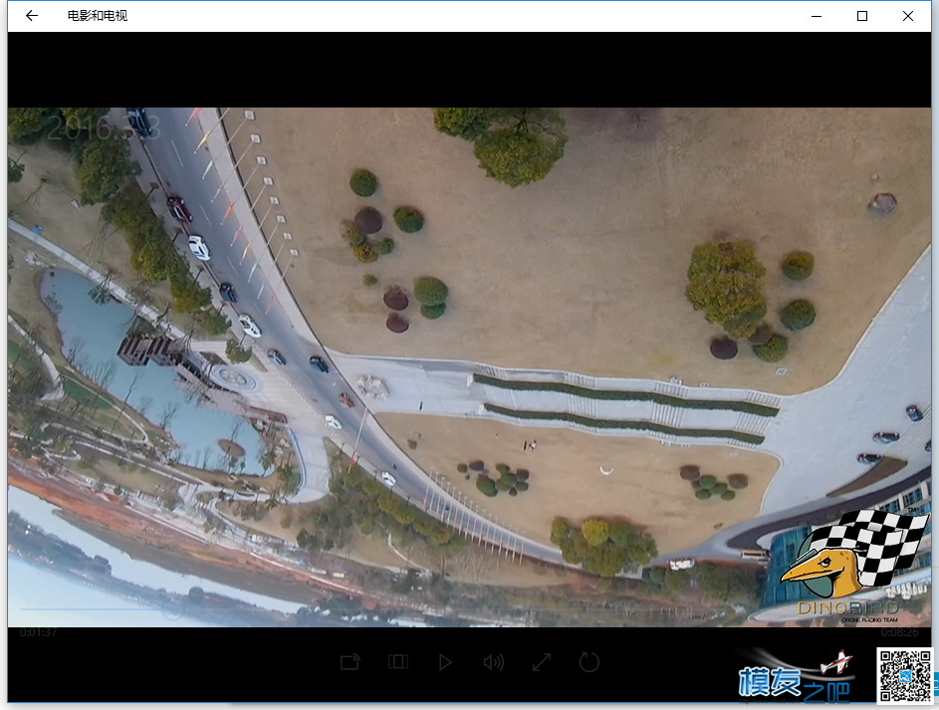
Task: Play the paused video
Action: 445,662
